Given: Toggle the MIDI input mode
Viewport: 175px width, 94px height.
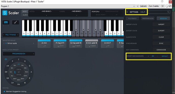Looking at the screenshot, I should point(25,11).
